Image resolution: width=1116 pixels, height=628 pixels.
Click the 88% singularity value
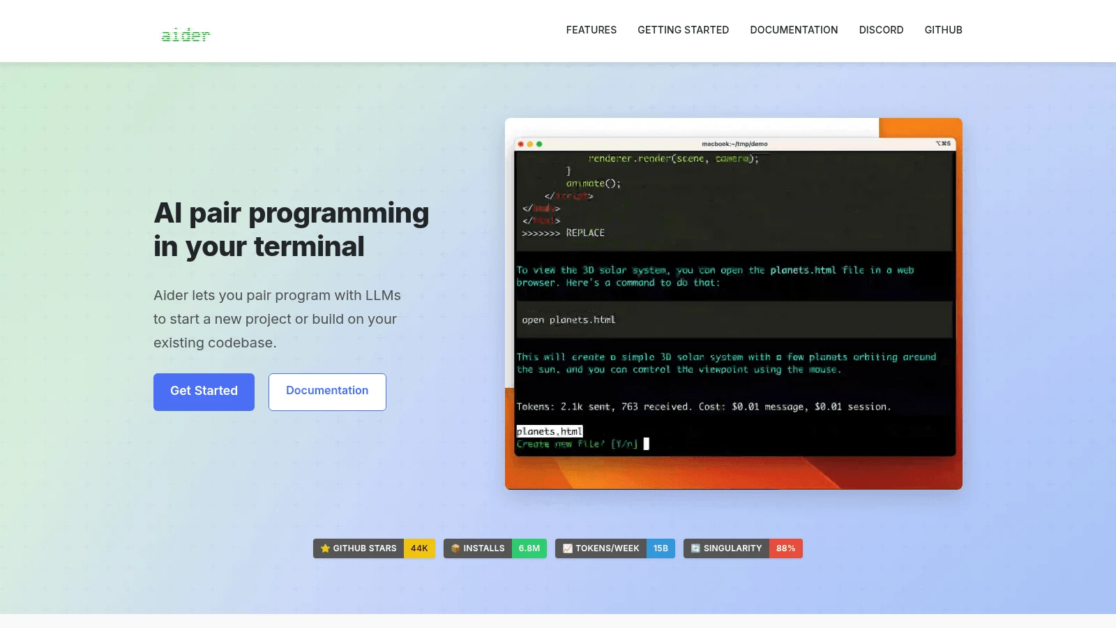click(786, 548)
